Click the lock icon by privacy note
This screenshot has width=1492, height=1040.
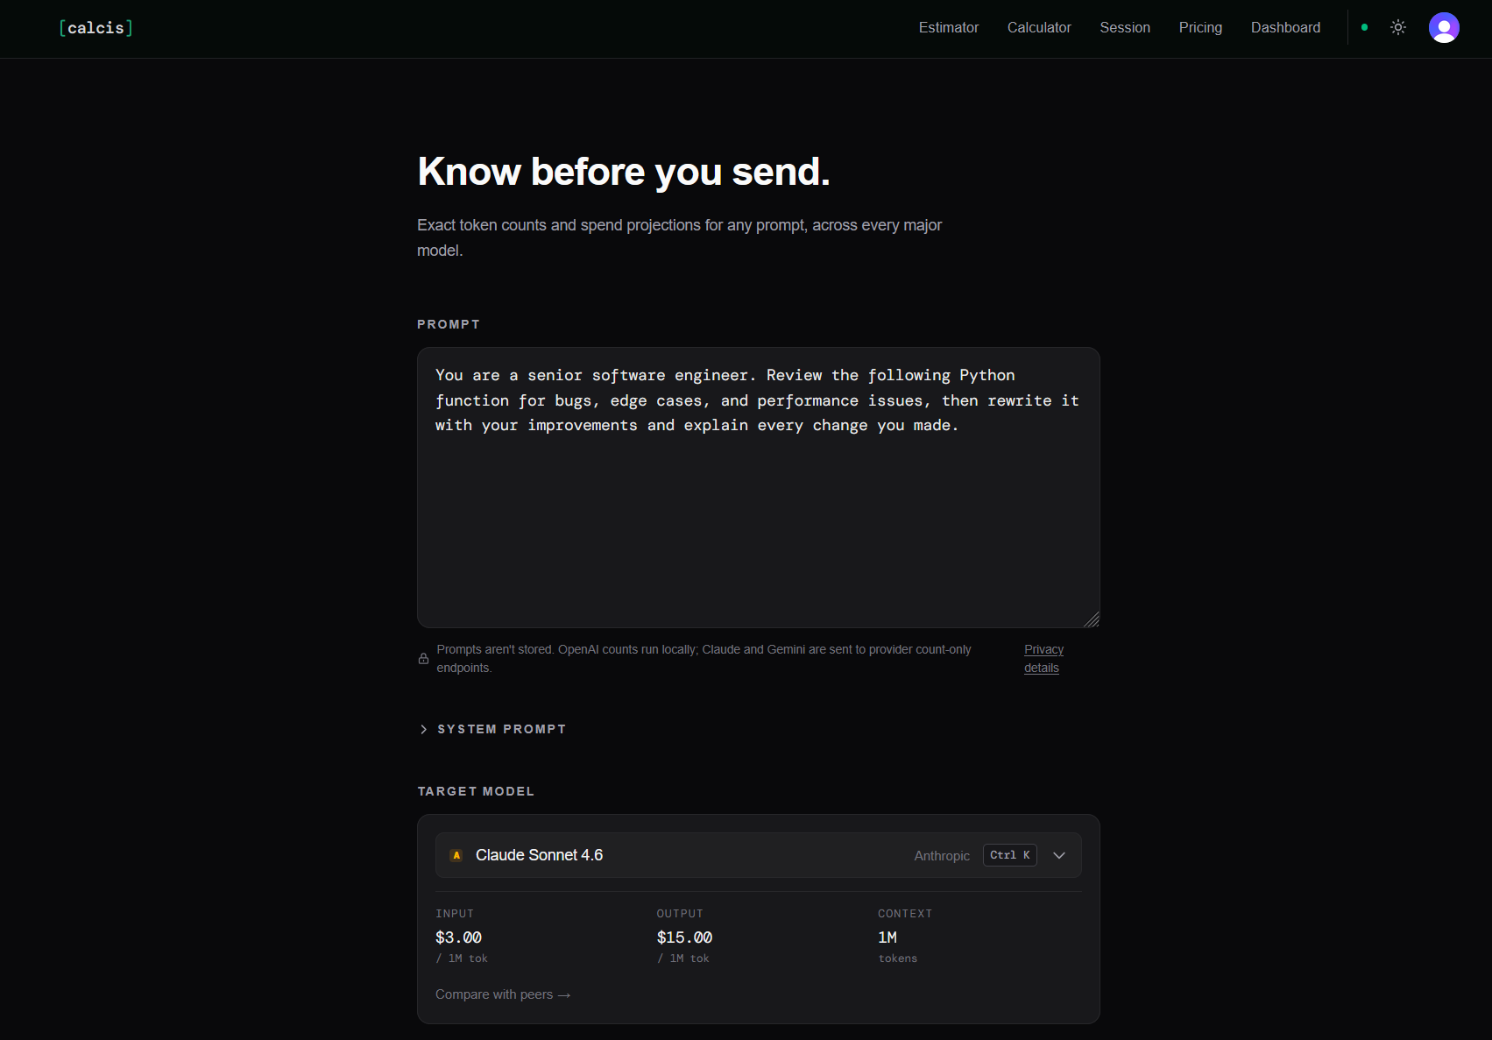[424, 659]
